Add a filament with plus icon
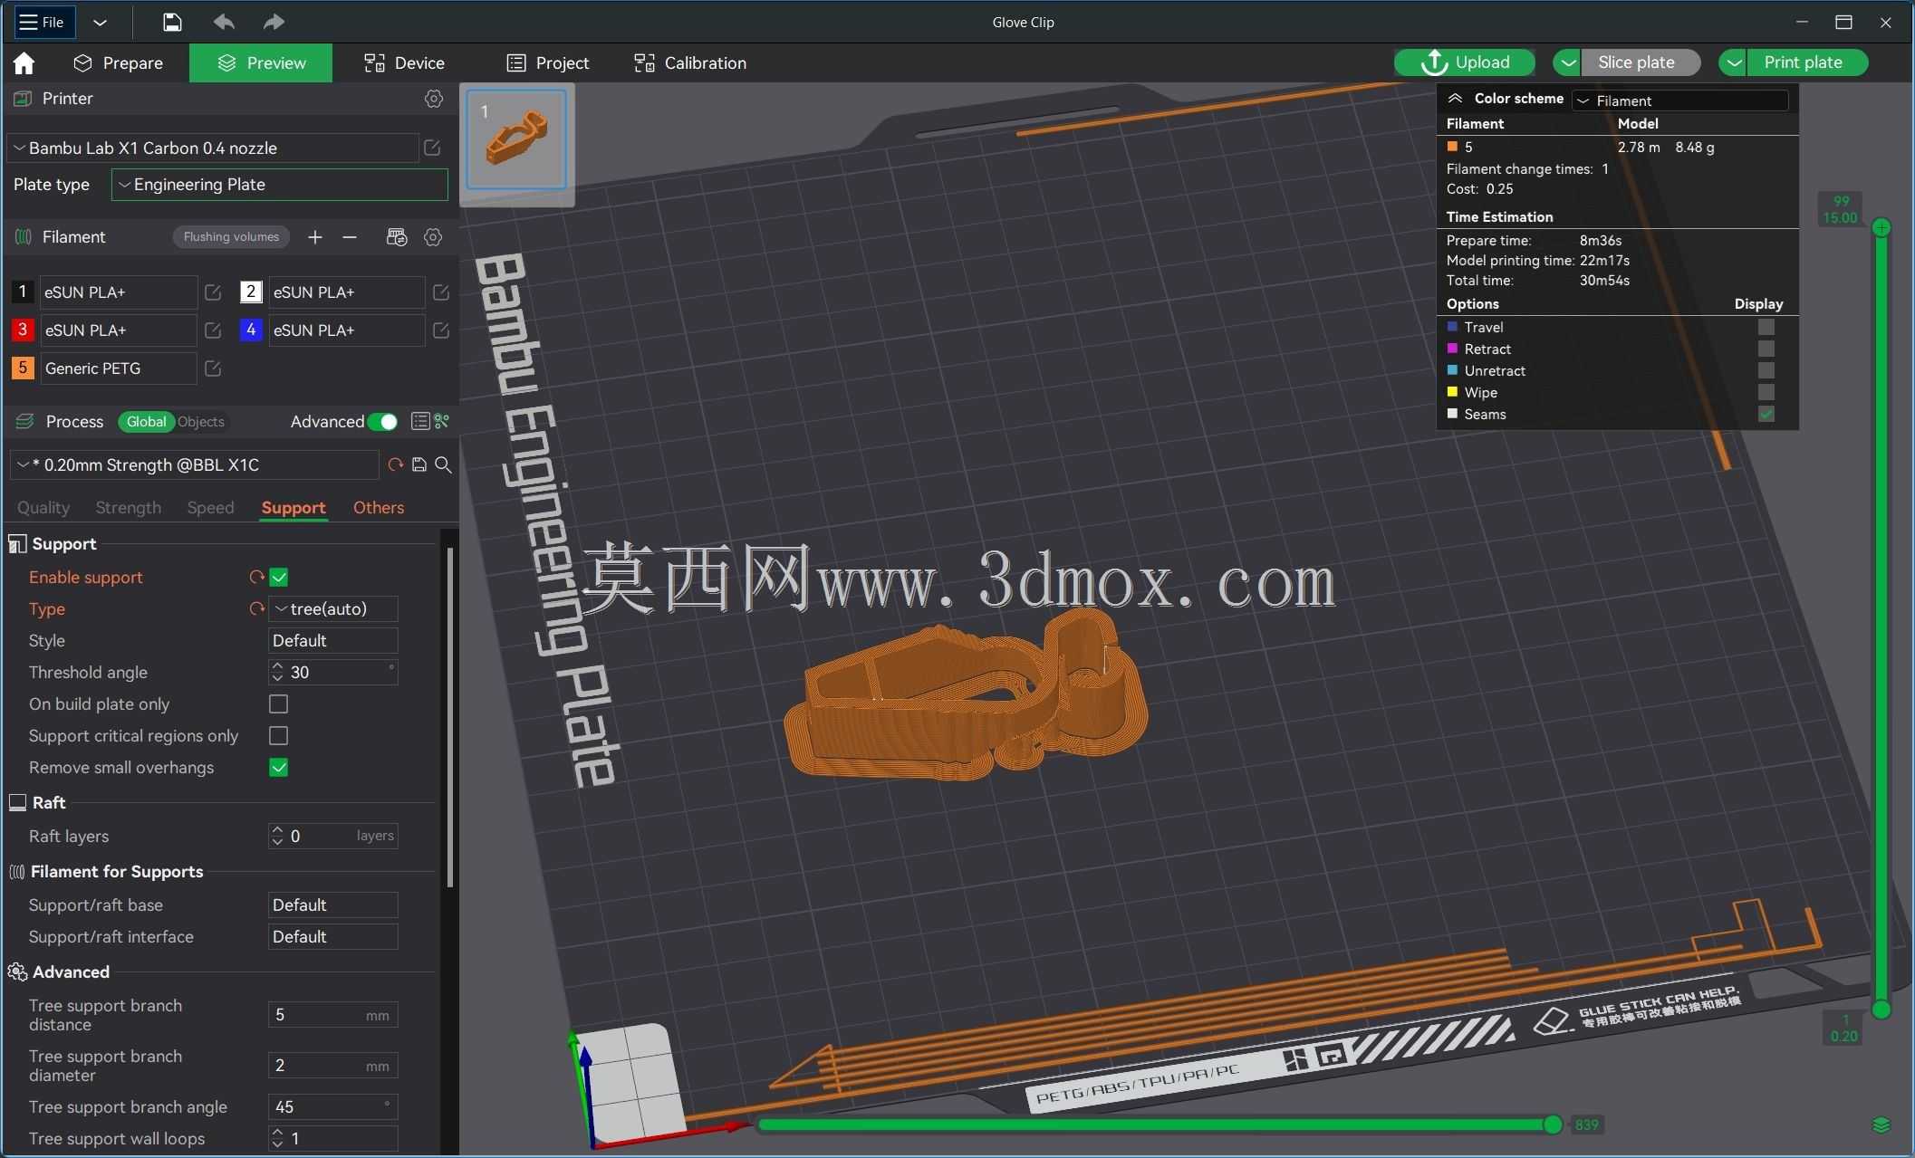 tap(315, 237)
